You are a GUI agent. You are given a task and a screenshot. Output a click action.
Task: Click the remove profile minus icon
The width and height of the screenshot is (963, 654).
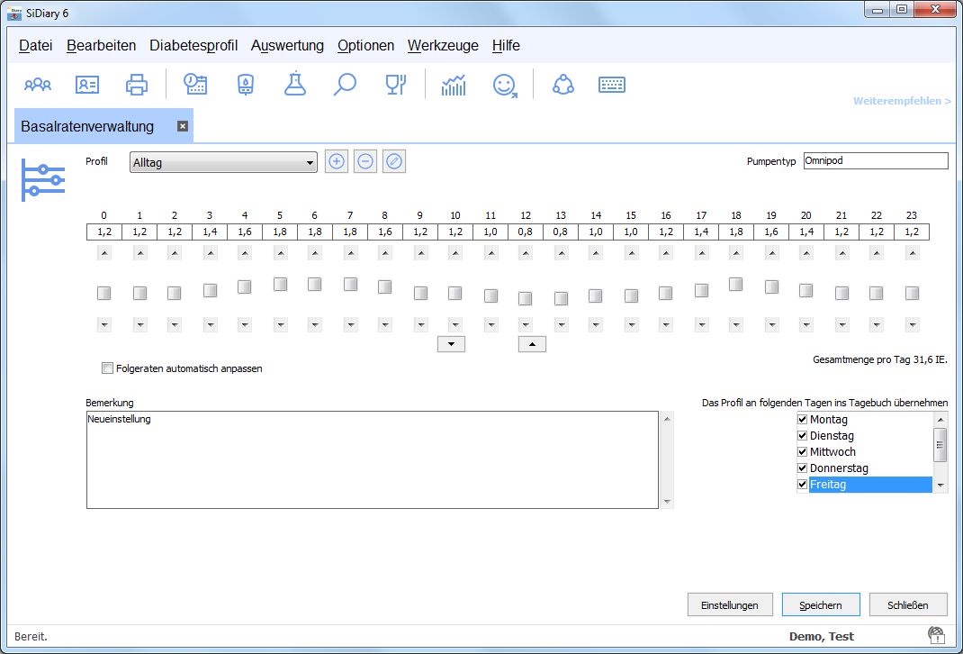[x=365, y=162]
